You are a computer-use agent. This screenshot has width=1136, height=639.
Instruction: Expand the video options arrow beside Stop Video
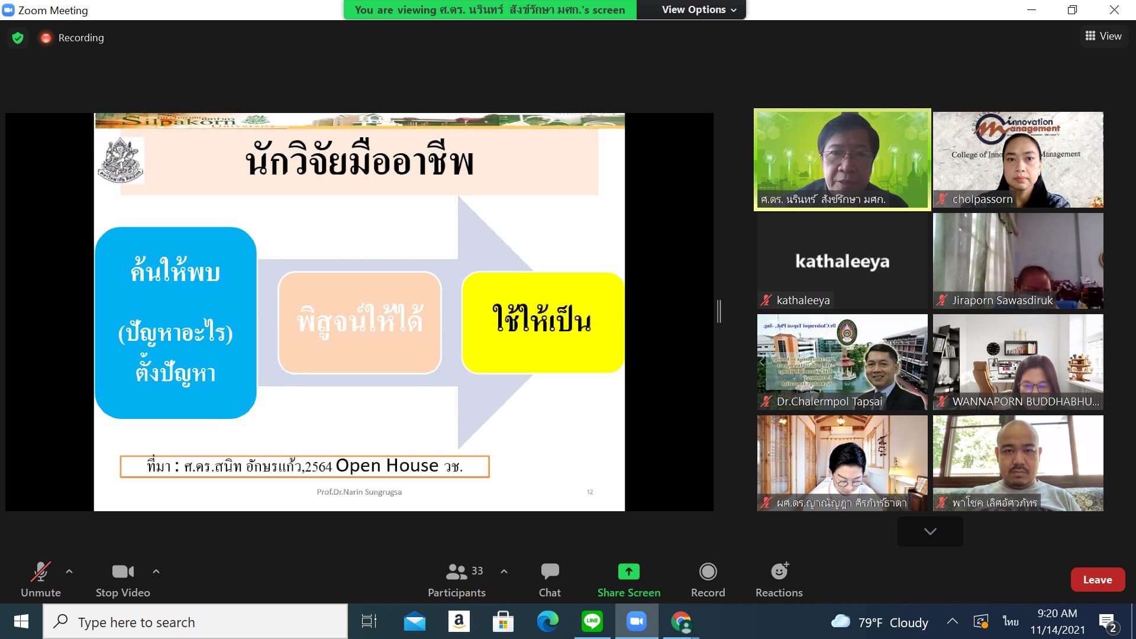pyautogui.click(x=156, y=572)
